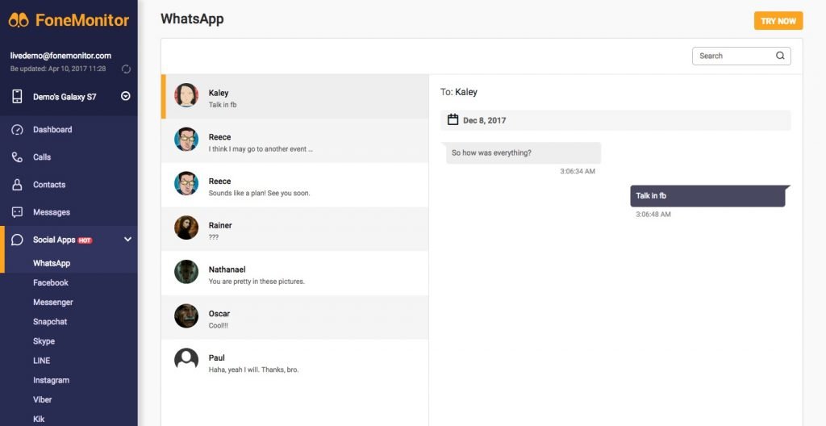Click the phone device icon
The width and height of the screenshot is (826, 426).
[x=18, y=97]
